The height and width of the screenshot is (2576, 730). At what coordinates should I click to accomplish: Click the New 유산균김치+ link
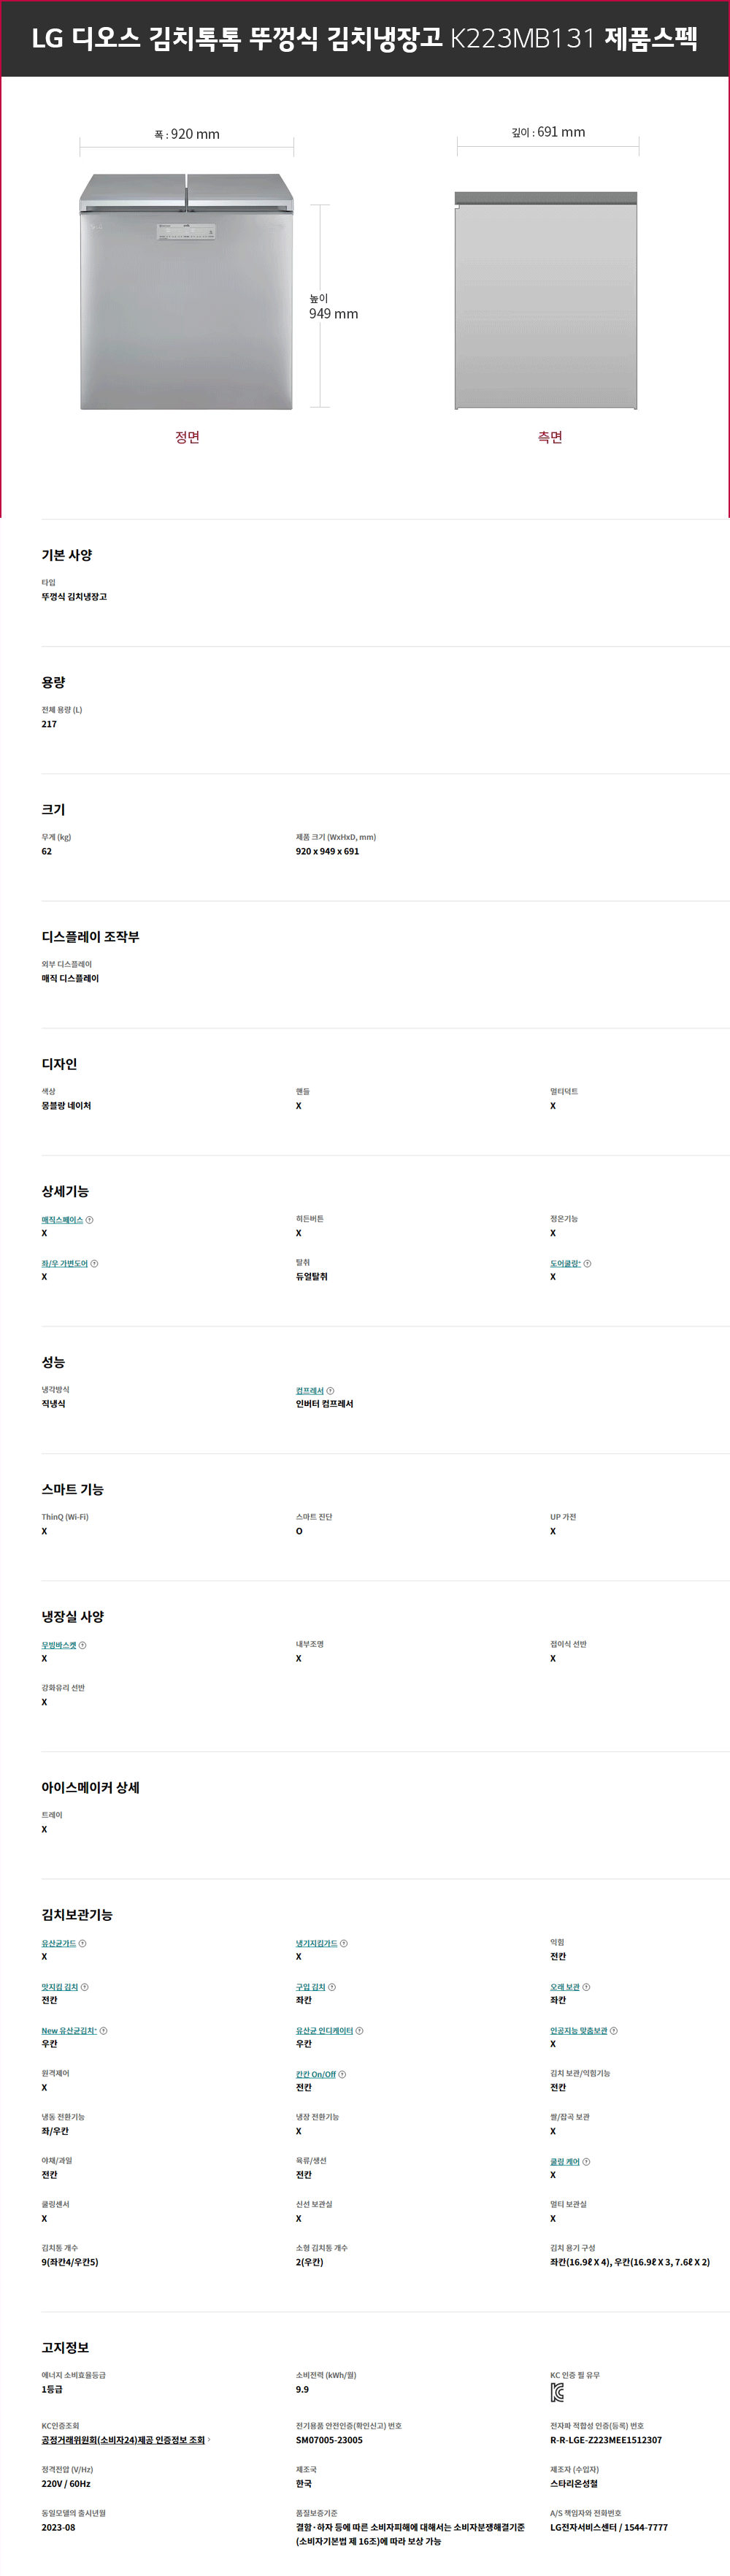[69, 2031]
